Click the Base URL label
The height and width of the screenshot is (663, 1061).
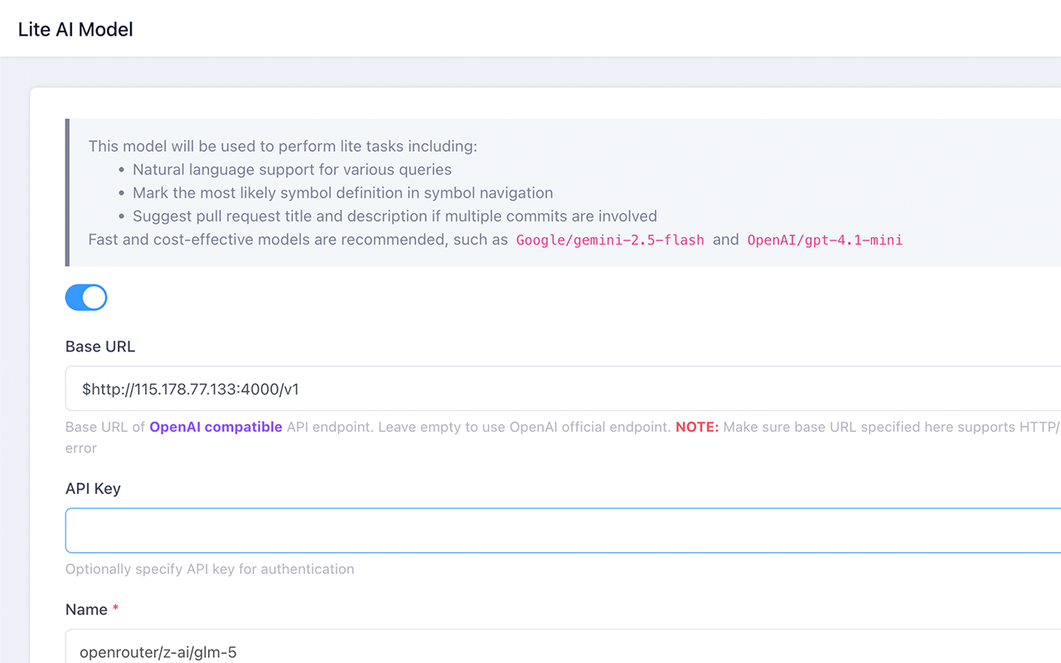coord(100,346)
